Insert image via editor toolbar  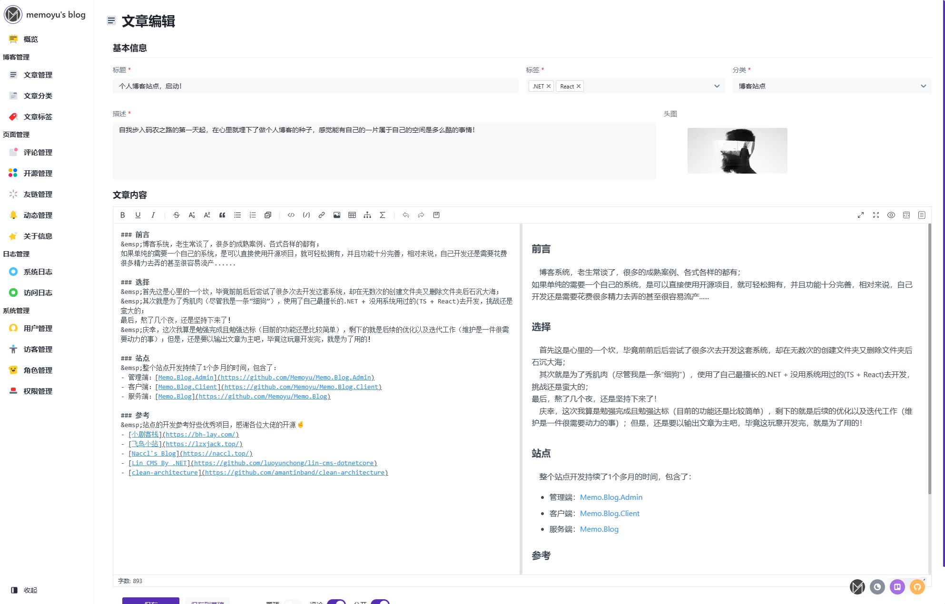[x=337, y=215]
